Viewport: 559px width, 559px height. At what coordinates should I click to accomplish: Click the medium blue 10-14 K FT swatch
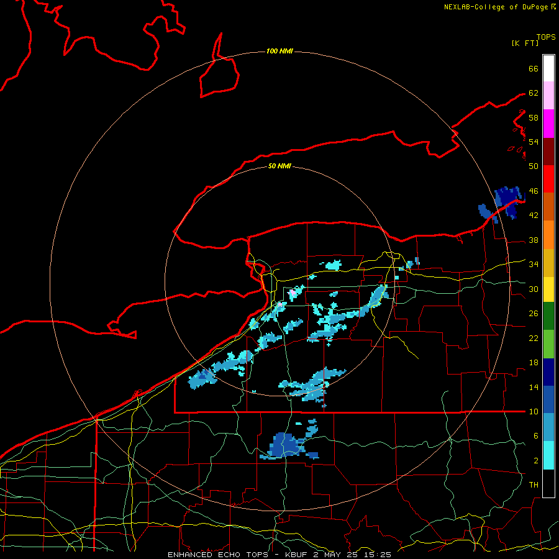point(548,399)
